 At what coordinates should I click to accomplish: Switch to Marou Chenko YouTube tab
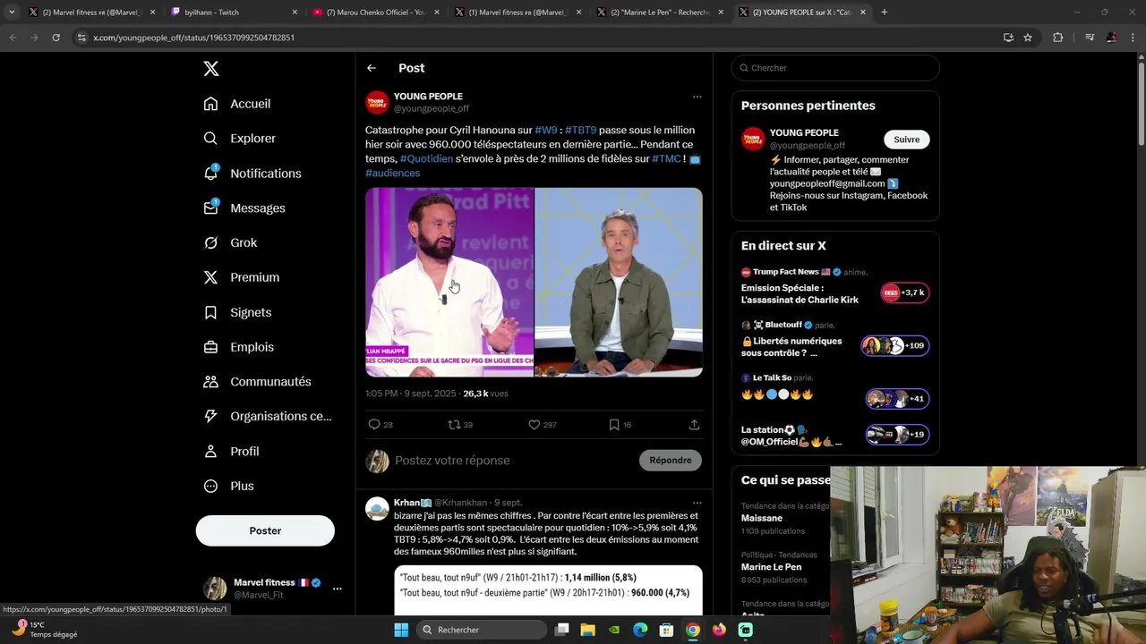(376, 13)
